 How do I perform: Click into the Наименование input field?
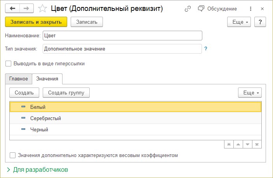(x=122, y=36)
